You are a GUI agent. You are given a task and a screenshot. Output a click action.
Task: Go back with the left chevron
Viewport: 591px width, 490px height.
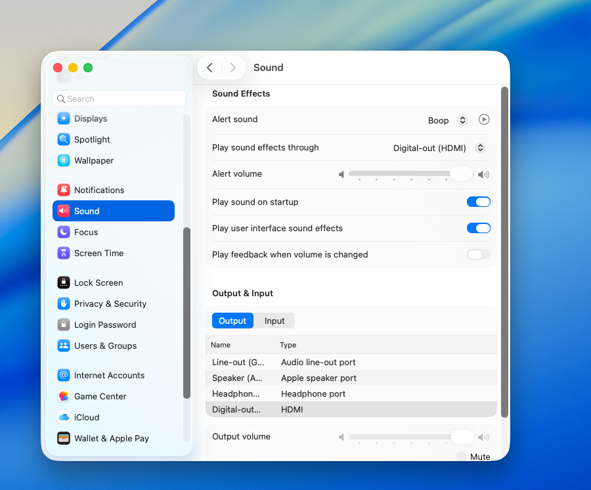[x=210, y=68]
